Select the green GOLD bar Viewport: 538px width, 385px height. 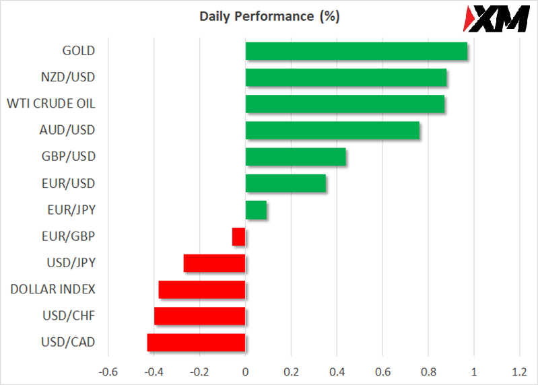coord(356,51)
